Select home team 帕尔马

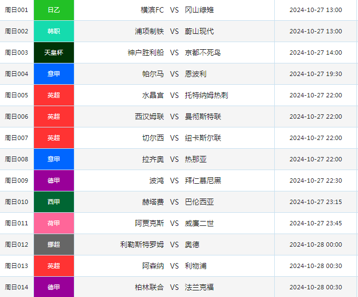pos(153,74)
